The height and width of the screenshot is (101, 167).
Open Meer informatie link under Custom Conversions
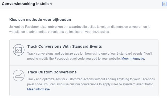[x=39, y=89]
